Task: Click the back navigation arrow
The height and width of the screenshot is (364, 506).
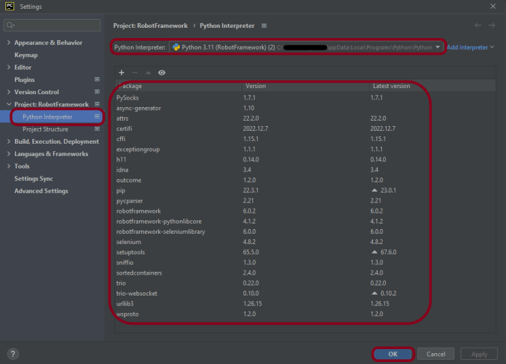Action: pyautogui.click(x=478, y=26)
